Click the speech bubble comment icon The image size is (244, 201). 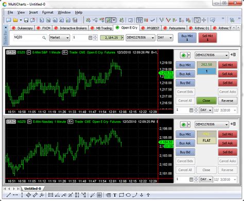tap(213, 20)
